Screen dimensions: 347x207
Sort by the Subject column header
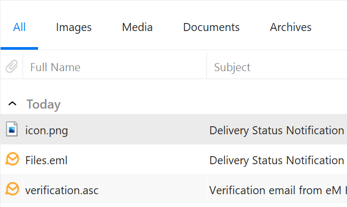coord(232,67)
